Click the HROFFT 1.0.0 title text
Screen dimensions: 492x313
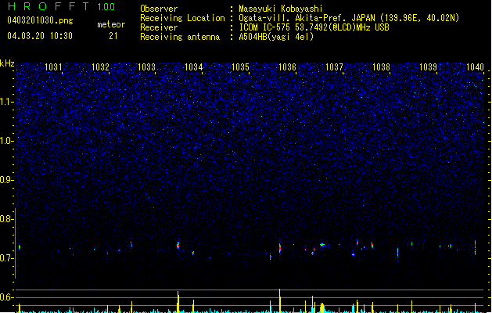62,6
